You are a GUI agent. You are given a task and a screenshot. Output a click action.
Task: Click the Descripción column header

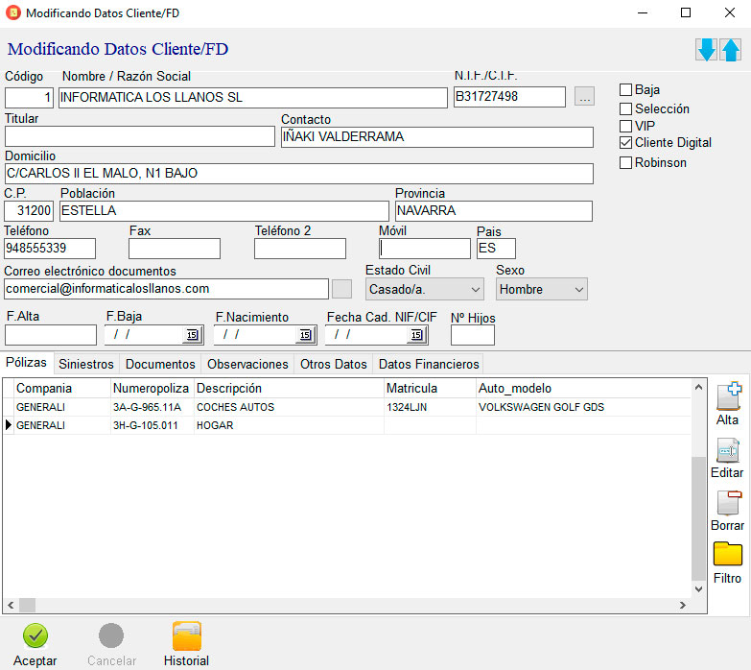tap(289, 388)
